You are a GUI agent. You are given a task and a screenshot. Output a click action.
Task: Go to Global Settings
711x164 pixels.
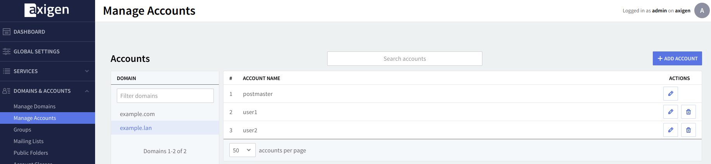click(36, 51)
